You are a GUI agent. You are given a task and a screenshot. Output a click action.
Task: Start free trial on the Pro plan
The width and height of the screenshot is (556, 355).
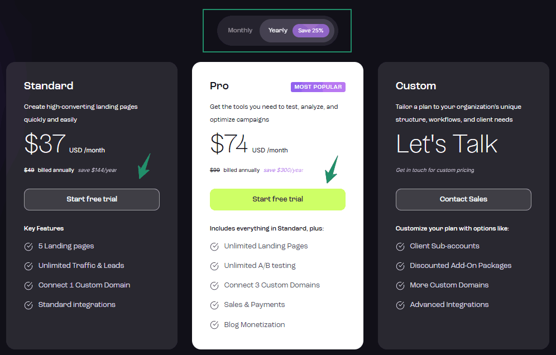click(x=277, y=199)
